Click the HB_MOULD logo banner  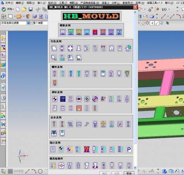tap(91, 16)
